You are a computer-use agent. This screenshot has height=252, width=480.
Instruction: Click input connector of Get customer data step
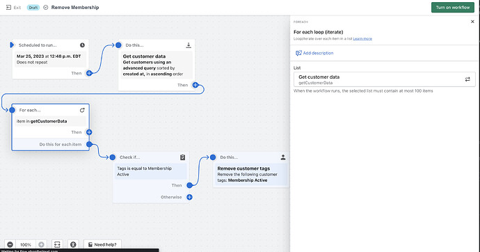click(118, 45)
